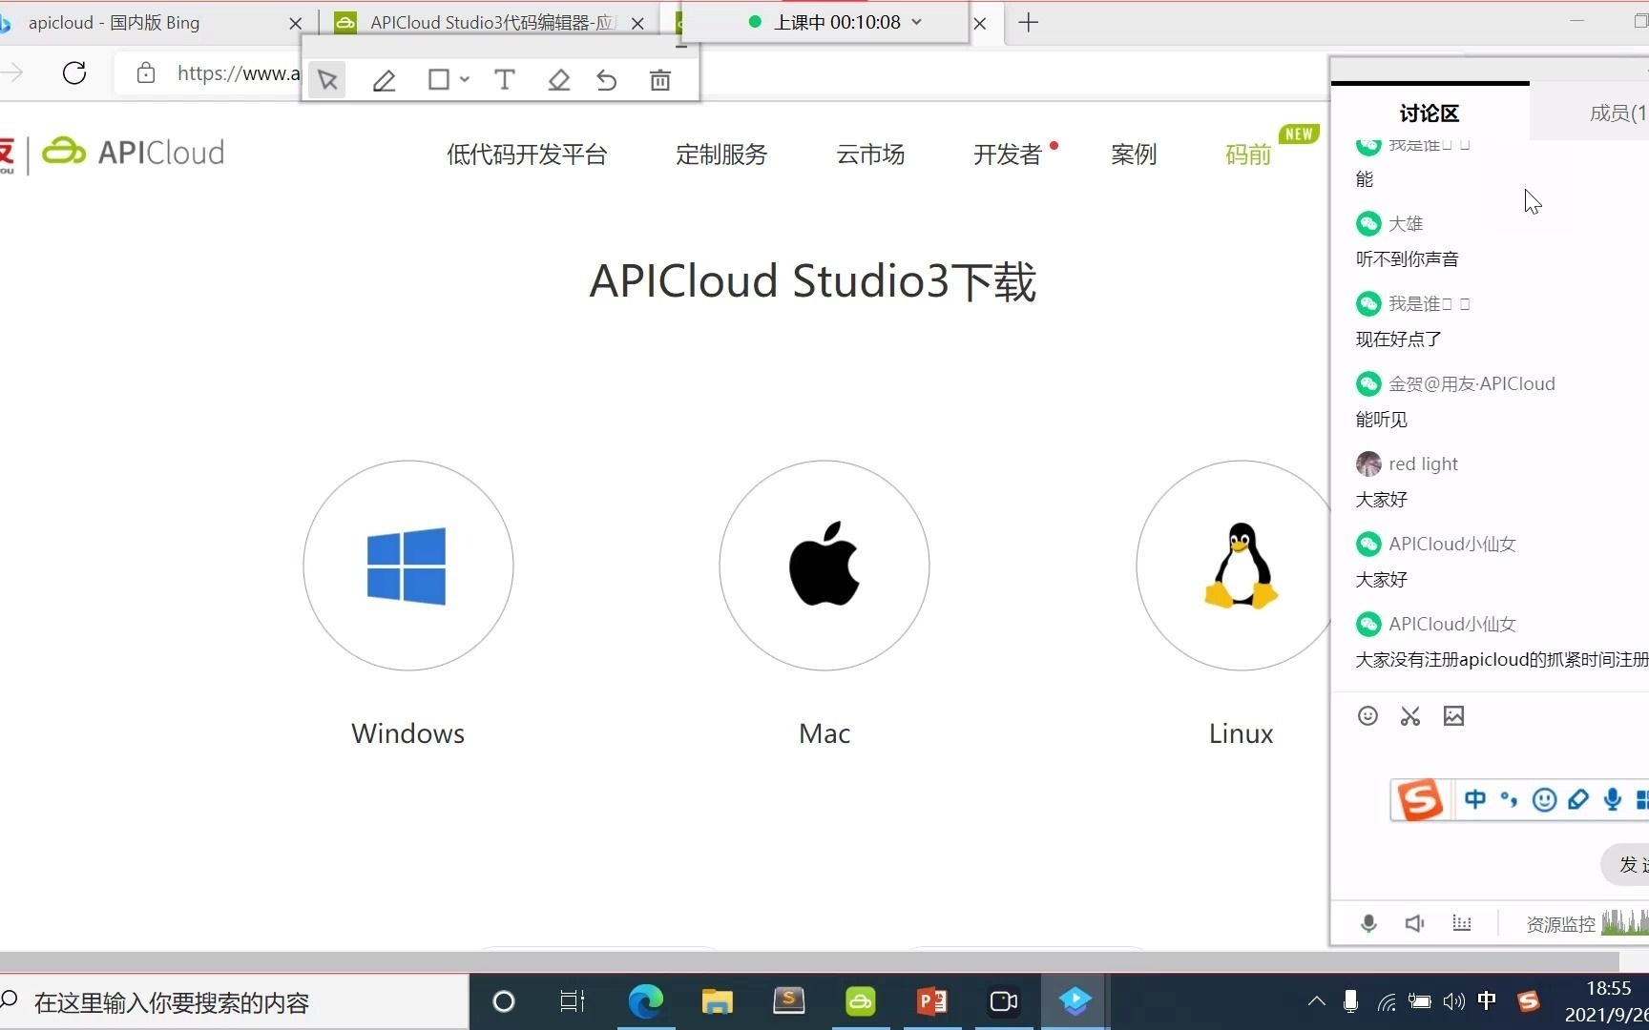Click the site lock icon in address bar
Viewport: 1649px width, 1030px height.
(x=146, y=73)
